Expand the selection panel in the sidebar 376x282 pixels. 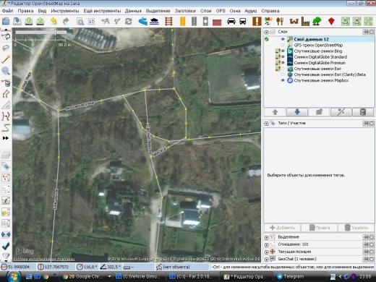click(266, 237)
